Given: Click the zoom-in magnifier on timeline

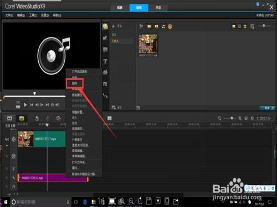Looking at the screenshot, I should tap(240, 118).
